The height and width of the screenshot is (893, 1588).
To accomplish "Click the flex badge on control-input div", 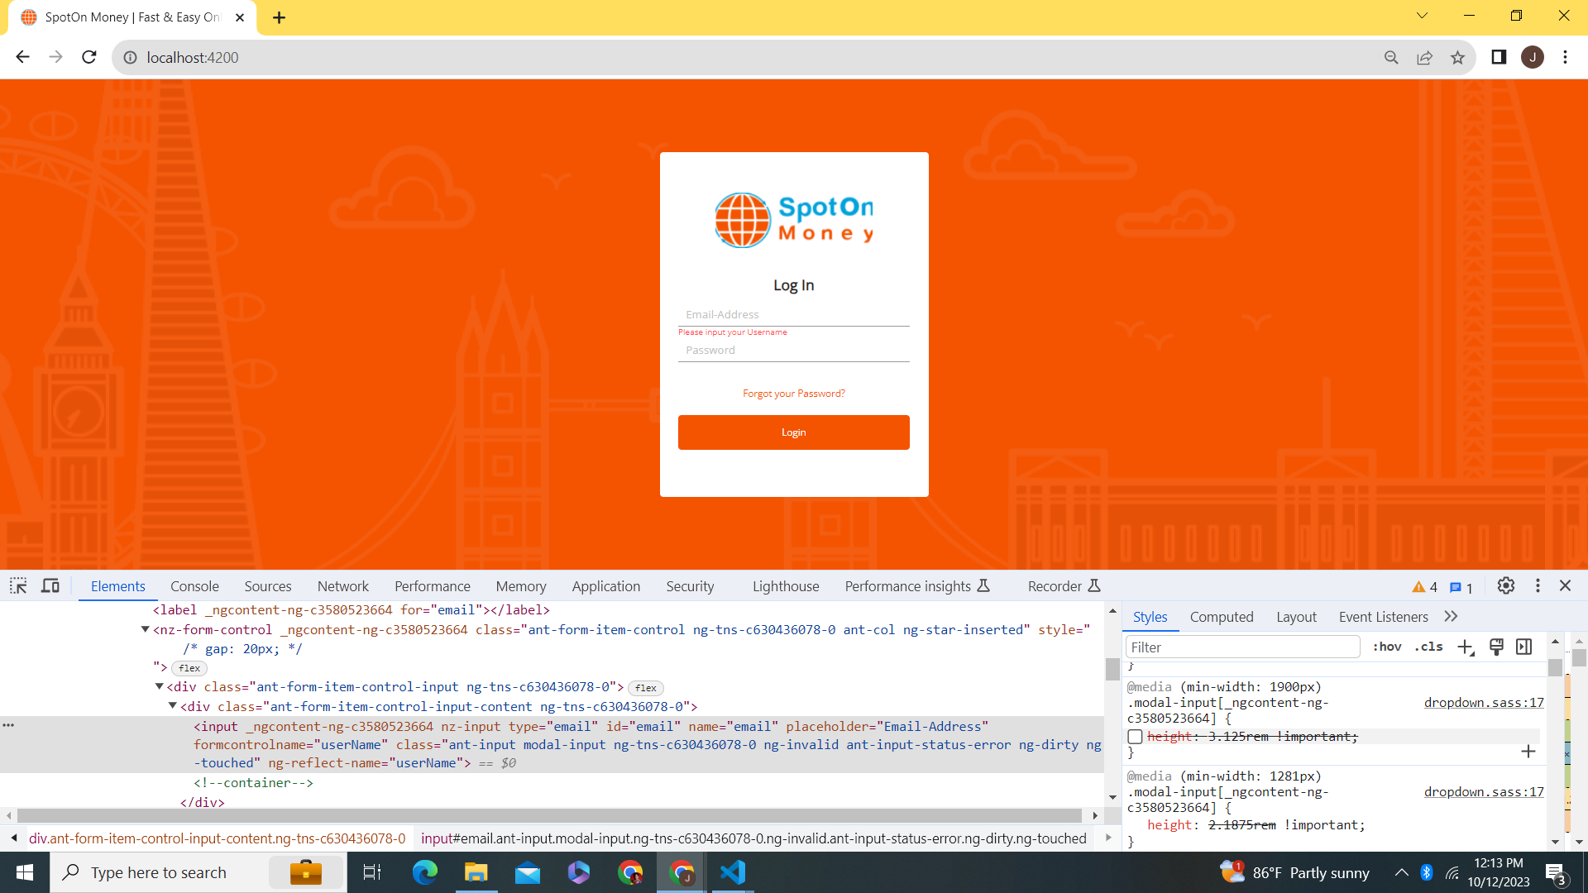I will coord(646,688).
